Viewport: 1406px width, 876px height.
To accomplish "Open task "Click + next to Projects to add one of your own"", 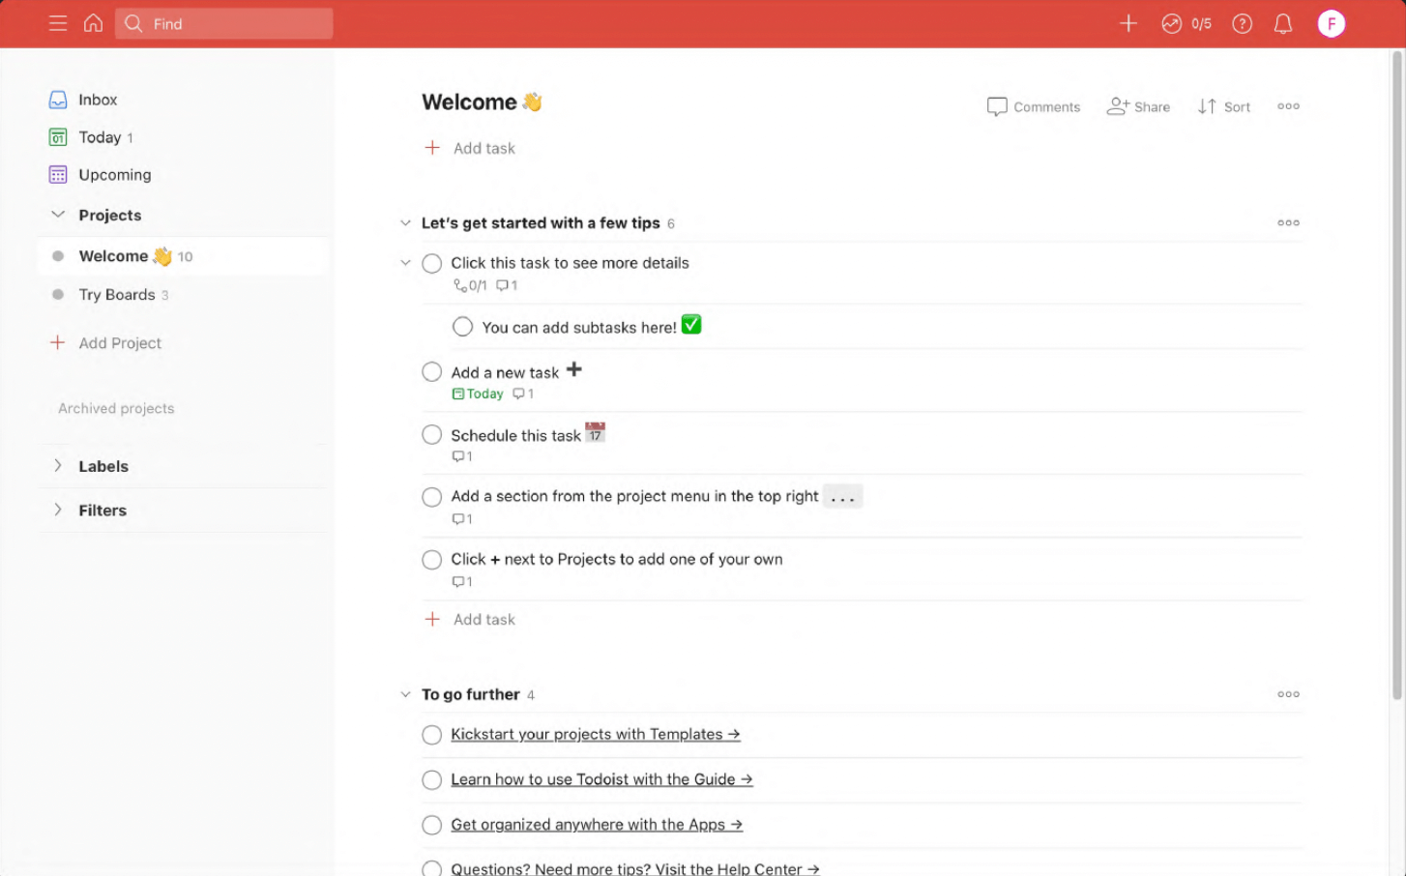I will click(617, 559).
